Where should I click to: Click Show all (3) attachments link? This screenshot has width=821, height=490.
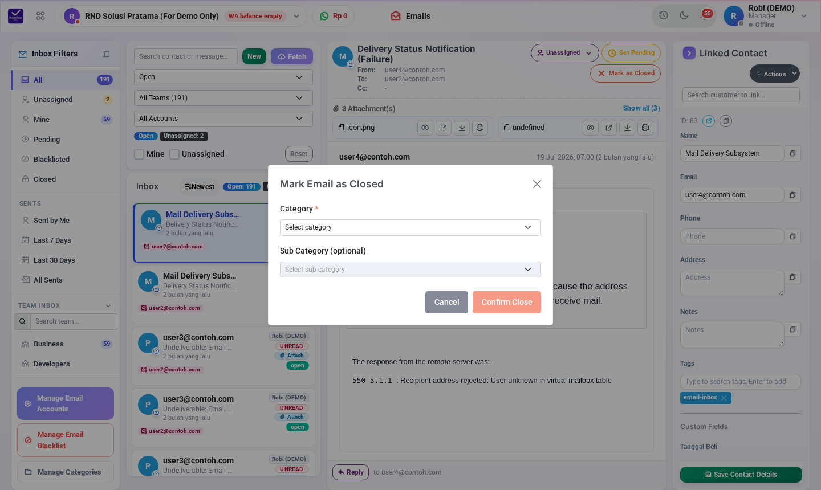coord(641,108)
